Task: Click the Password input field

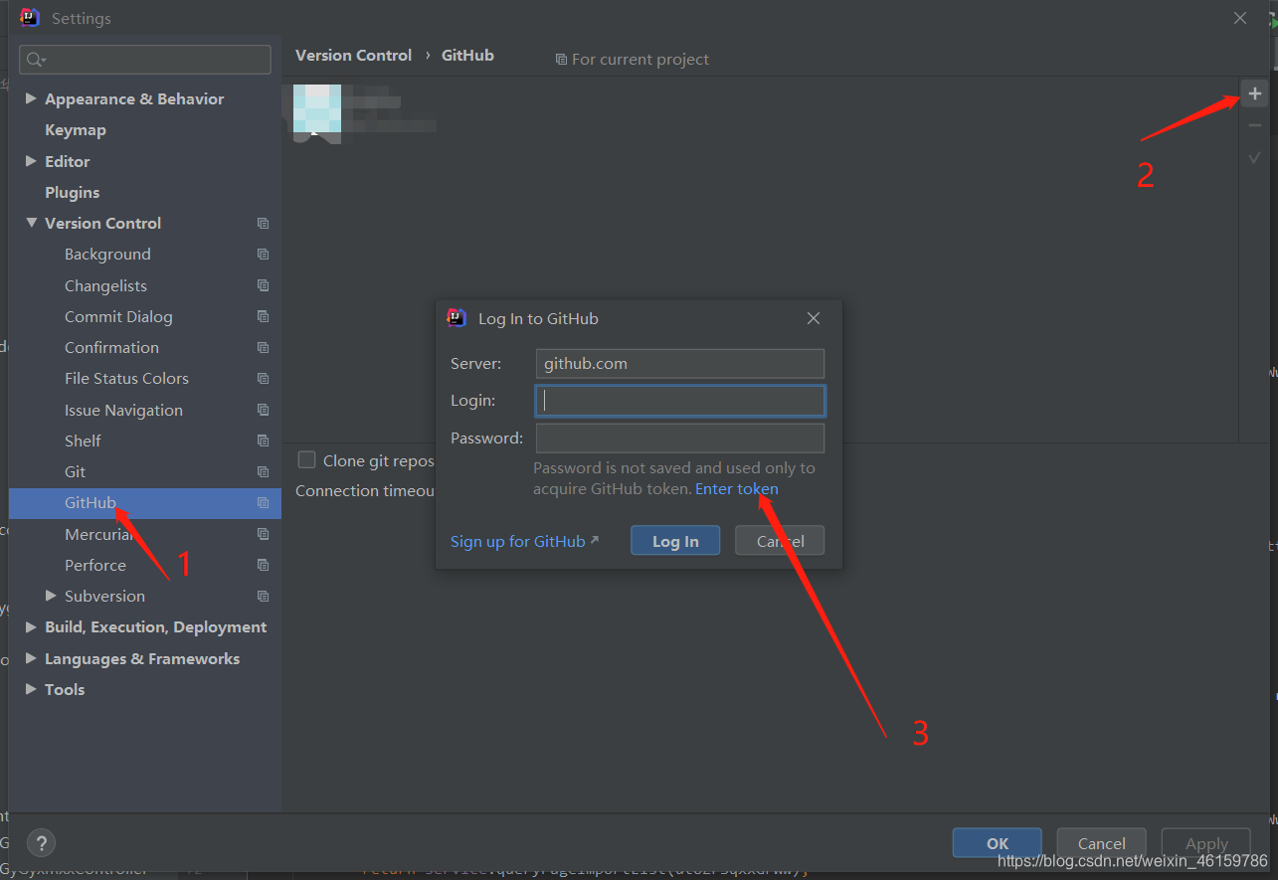Action: click(x=680, y=438)
